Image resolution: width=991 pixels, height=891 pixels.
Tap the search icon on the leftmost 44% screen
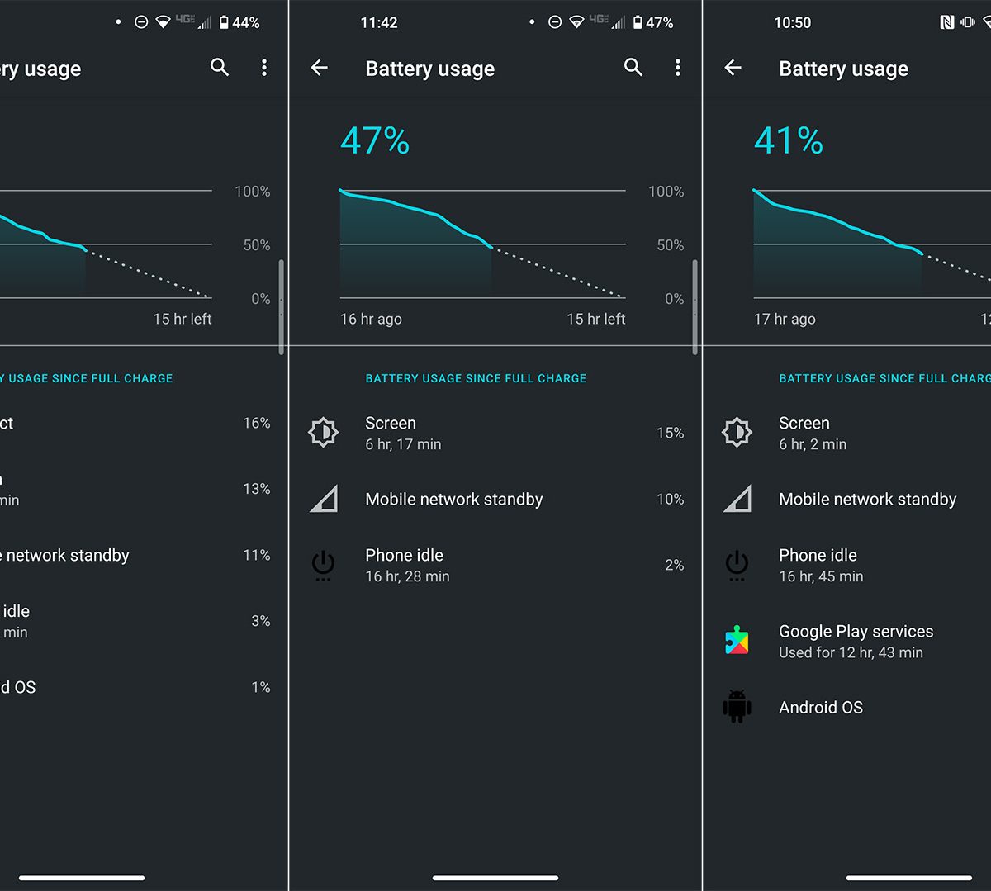[220, 68]
